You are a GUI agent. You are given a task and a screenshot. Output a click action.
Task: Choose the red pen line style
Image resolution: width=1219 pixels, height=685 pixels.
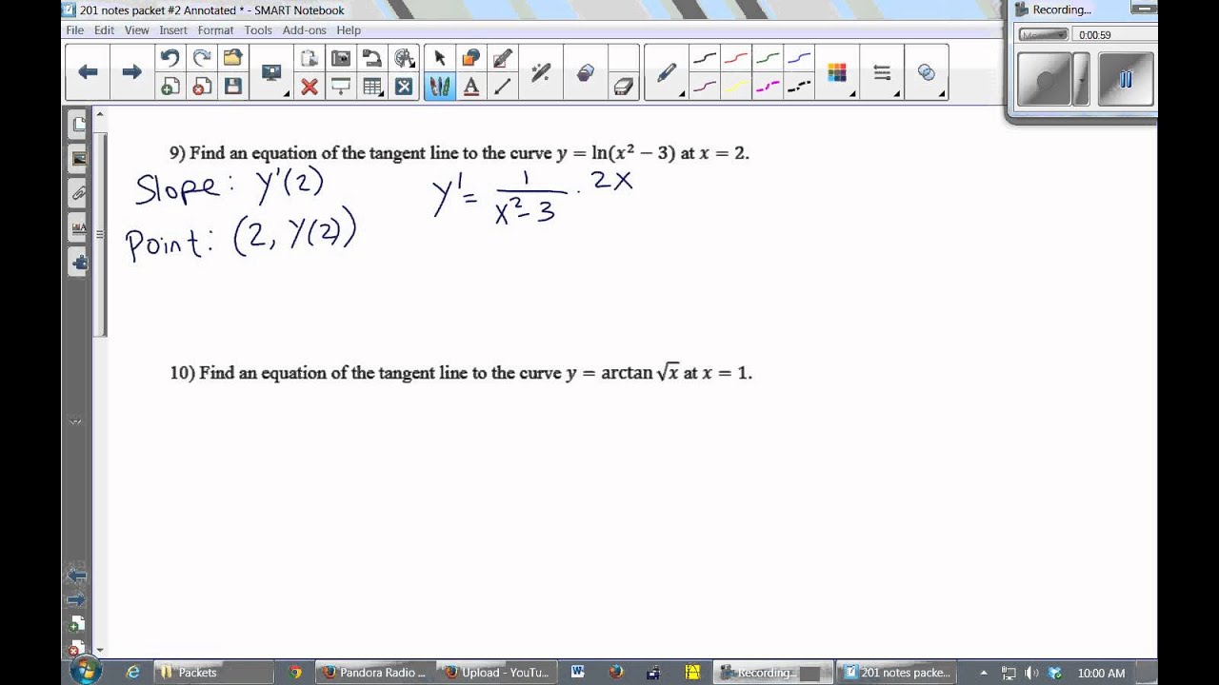click(736, 58)
